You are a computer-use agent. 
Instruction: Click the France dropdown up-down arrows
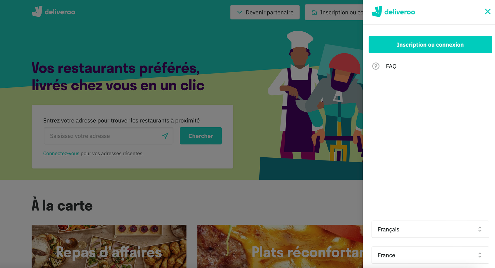click(x=480, y=255)
